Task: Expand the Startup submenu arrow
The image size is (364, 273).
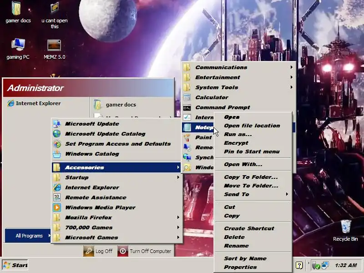Action: (x=178, y=177)
